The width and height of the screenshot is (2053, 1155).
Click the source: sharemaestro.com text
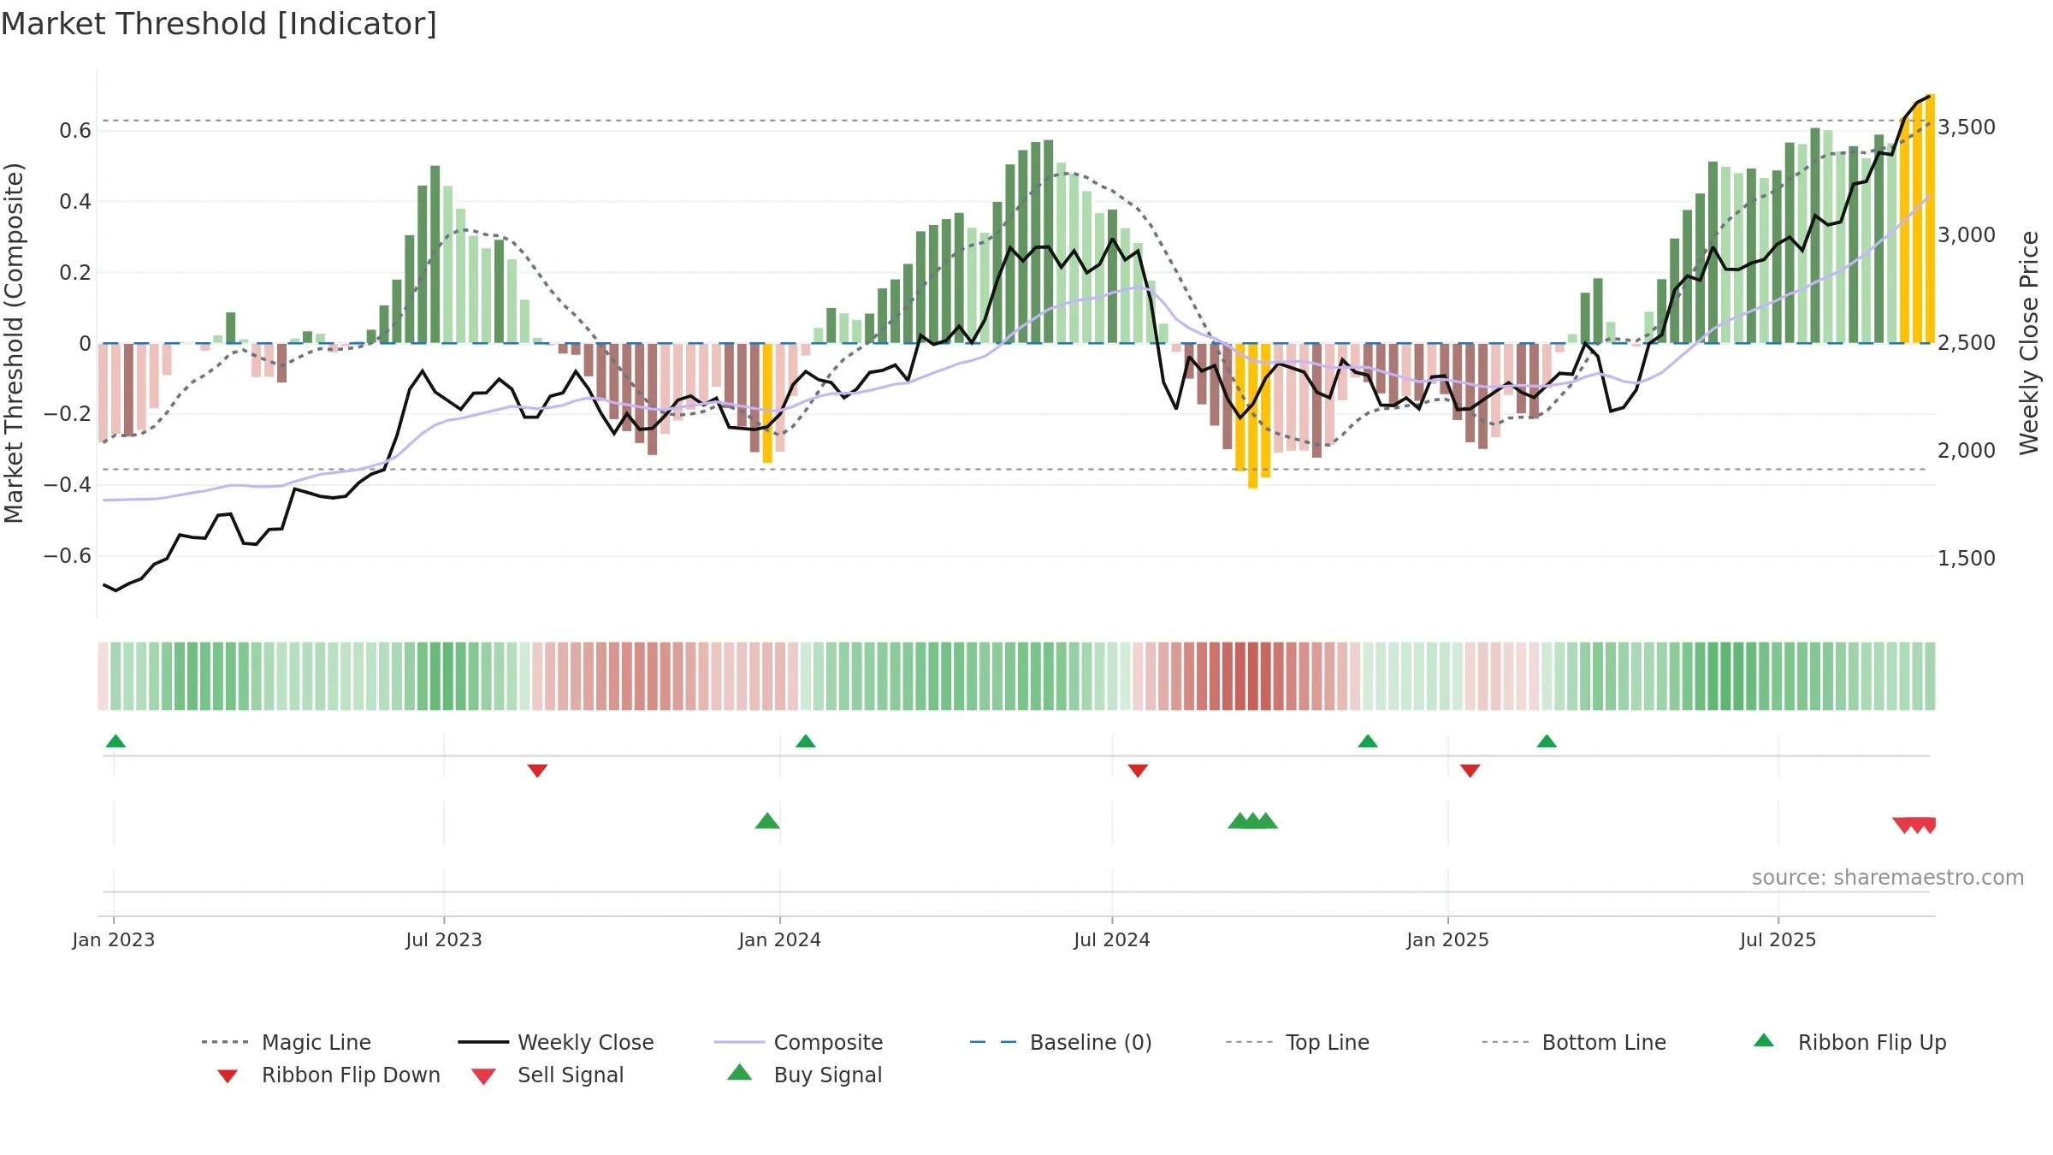tap(1888, 878)
